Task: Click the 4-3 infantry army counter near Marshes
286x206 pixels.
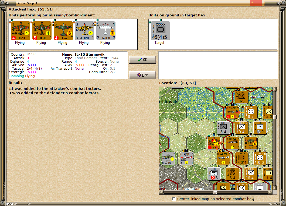Action: [242, 97]
